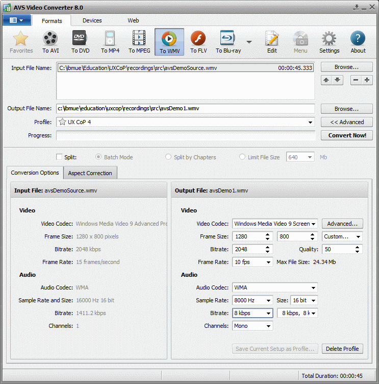Switch to the Devices tab
The height and width of the screenshot is (384, 379).
tap(92, 20)
